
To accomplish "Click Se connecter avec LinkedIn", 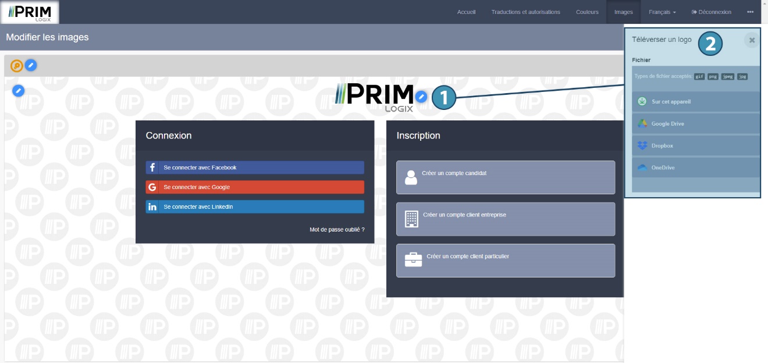I will 255,207.
